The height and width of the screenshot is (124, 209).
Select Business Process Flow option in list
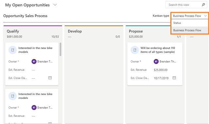(190, 30)
